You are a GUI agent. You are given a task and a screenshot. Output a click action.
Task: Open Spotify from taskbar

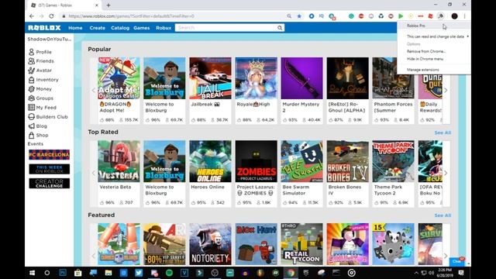click(x=169, y=273)
